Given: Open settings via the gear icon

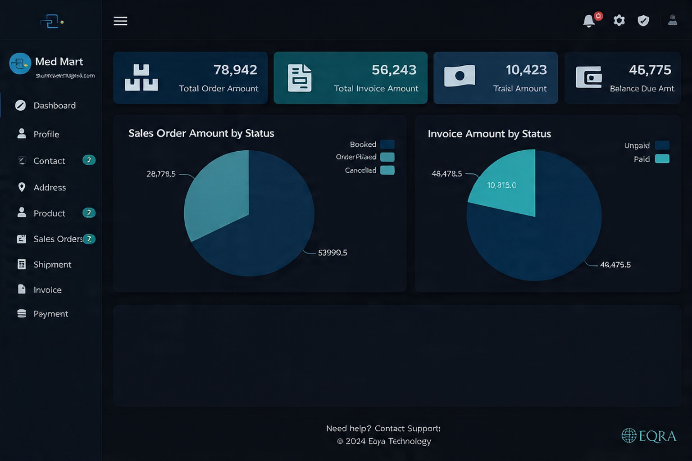Looking at the screenshot, I should [x=619, y=21].
